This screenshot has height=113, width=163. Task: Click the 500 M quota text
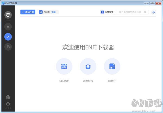pos(47,12)
